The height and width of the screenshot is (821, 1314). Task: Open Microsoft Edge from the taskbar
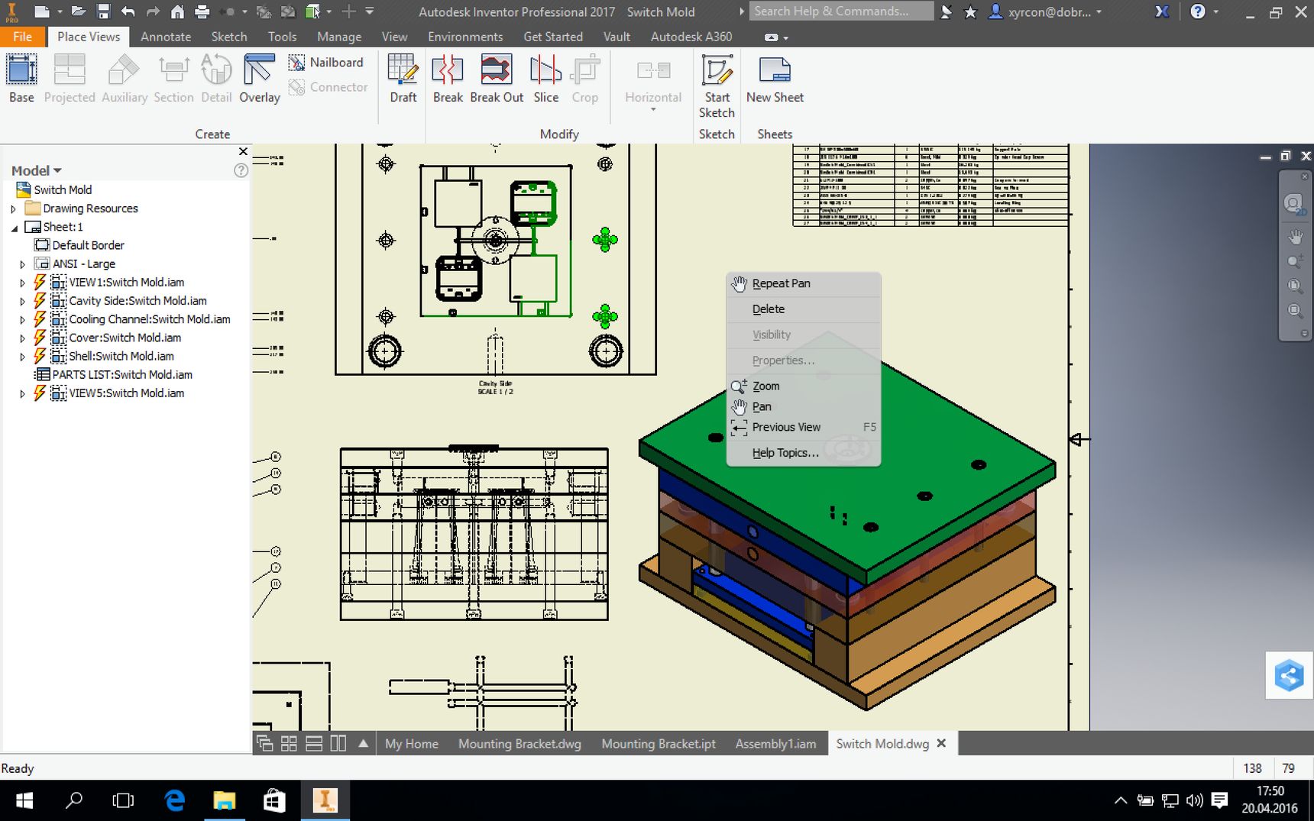(175, 800)
